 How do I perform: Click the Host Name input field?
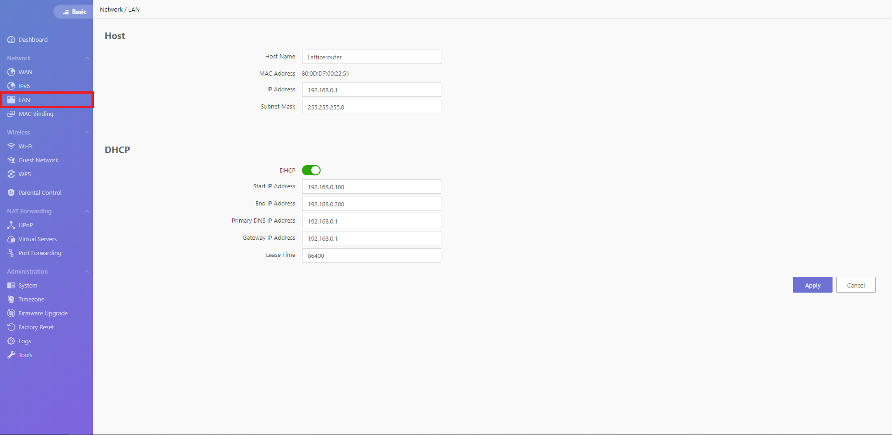click(x=372, y=57)
